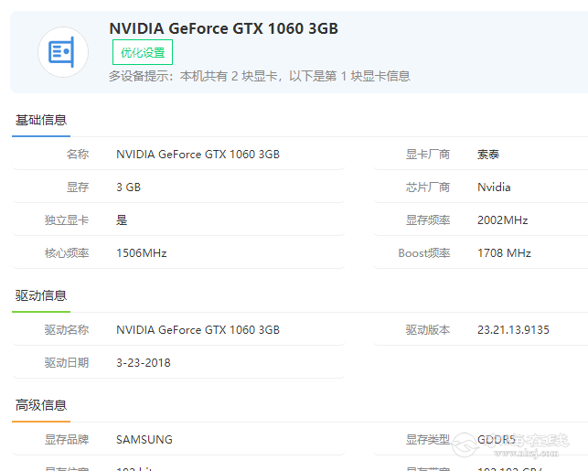Click the Boost频率 value 1708 MHz

(504, 253)
